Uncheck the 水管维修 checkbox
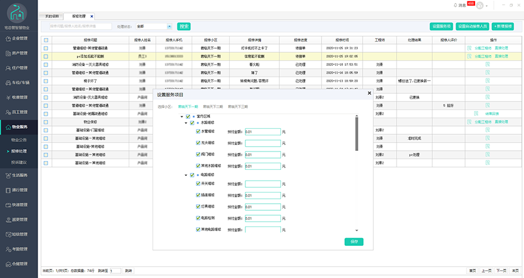This screenshot has height=278, width=524. coord(198,132)
